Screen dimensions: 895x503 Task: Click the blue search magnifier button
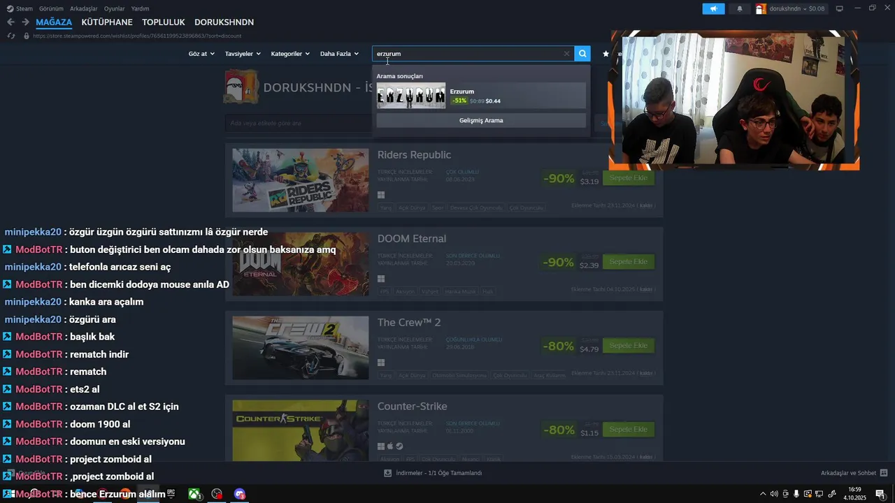(582, 54)
